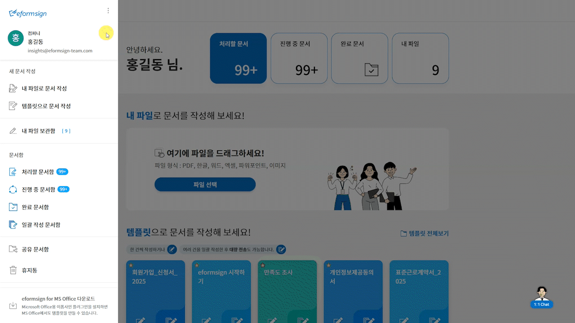Toggle the star on 개인정보제공동의서 template card
This screenshot has height=323, width=575.
click(328, 266)
